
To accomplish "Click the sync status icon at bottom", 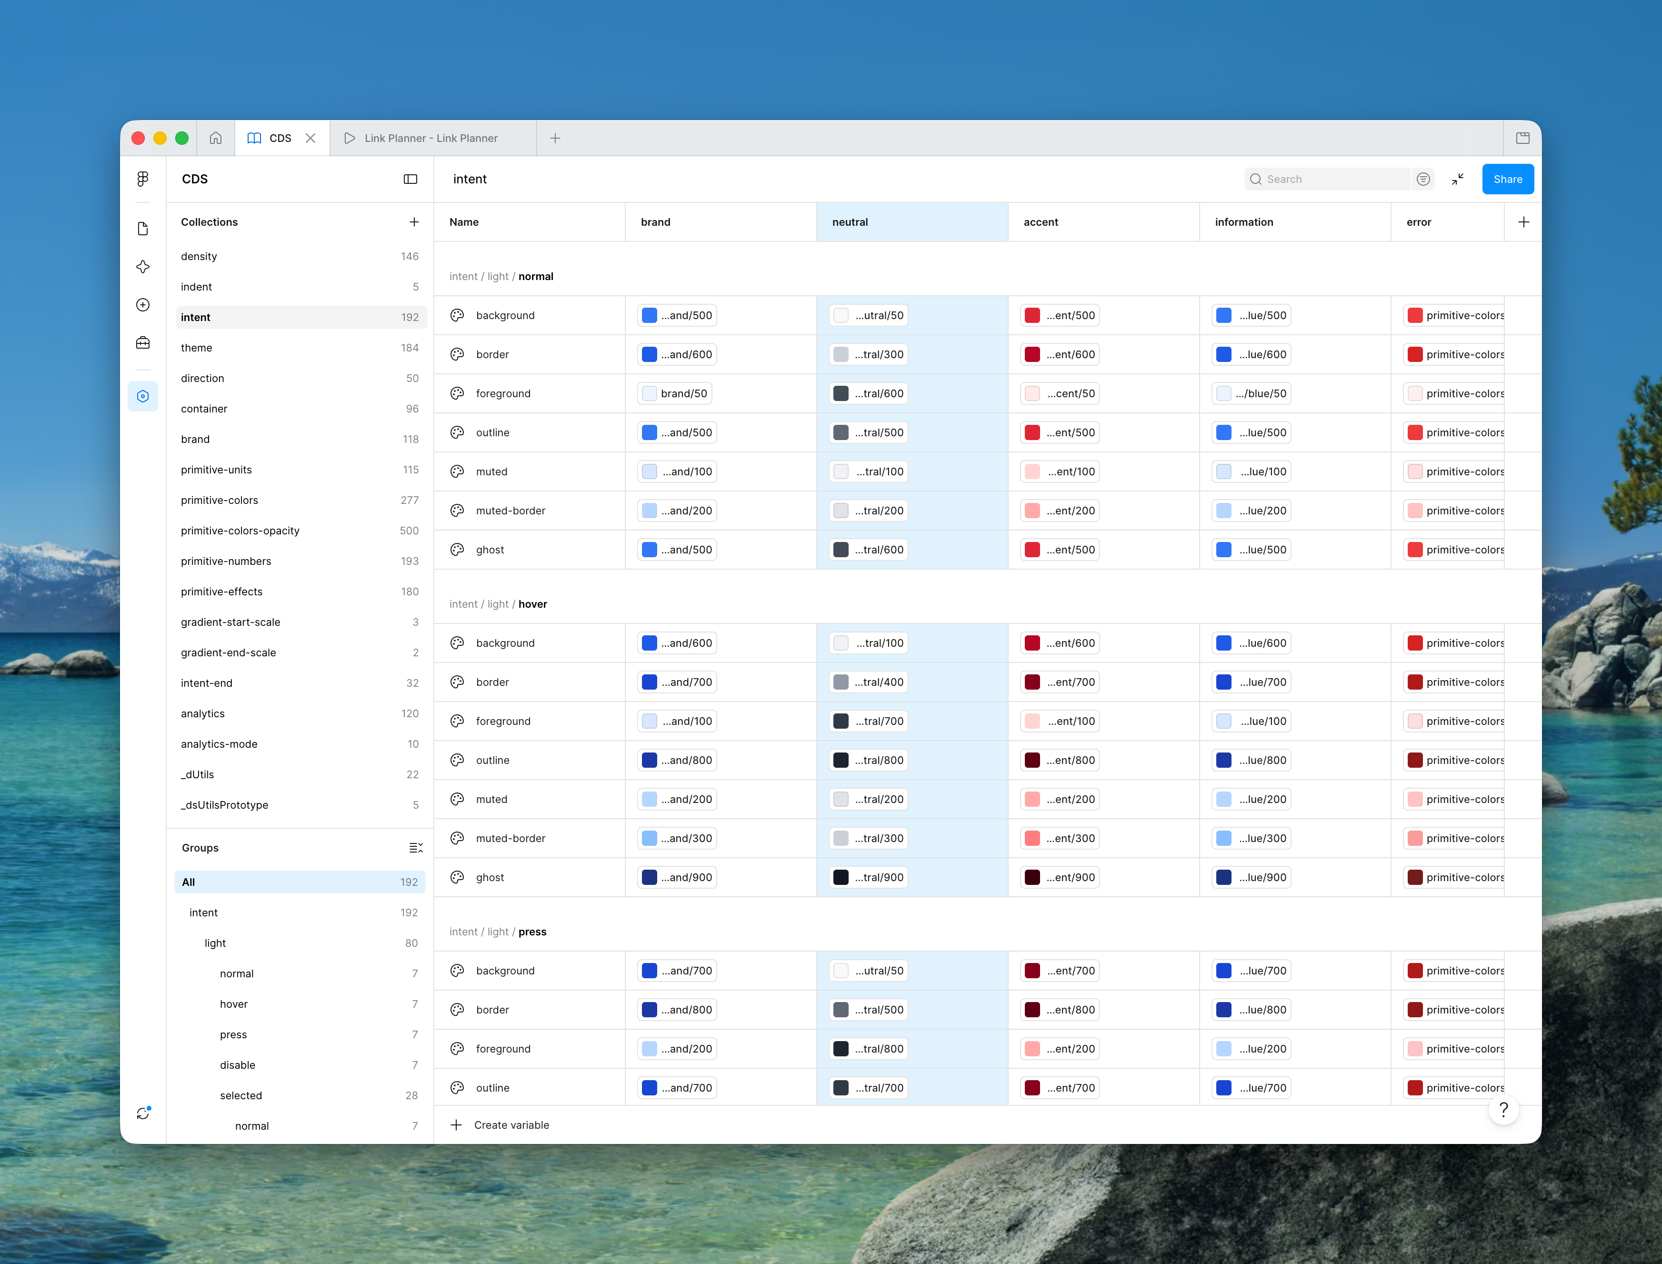I will click(x=143, y=1114).
